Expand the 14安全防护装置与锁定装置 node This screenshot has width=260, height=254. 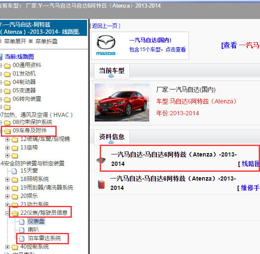[x=7, y=155]
